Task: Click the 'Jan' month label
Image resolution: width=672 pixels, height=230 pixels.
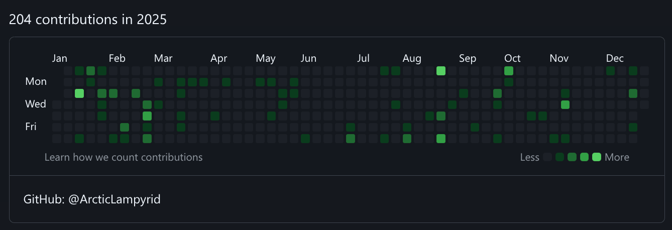Action: pyautogui.click(x=60, y=59)
